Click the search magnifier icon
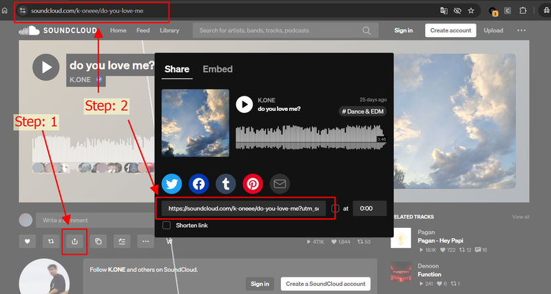This screenshot has width=551, height=294. click(x=366, y=30)
